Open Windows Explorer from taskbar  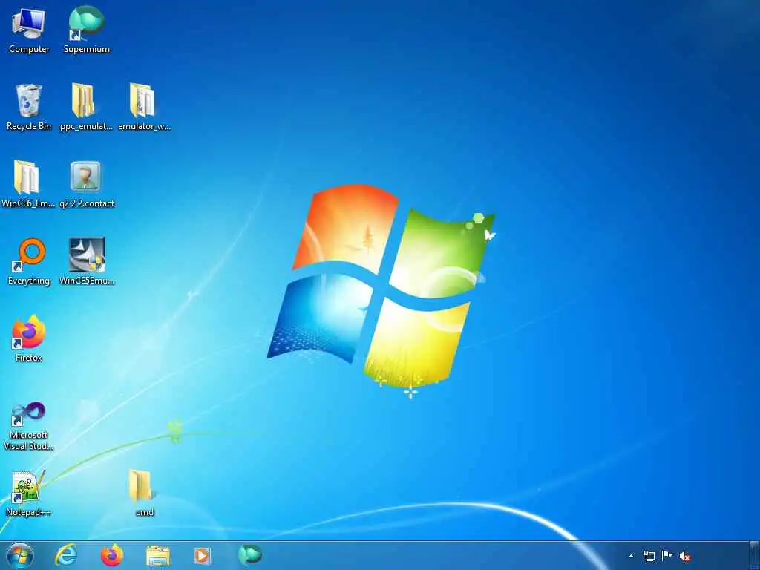coord(158,556)
